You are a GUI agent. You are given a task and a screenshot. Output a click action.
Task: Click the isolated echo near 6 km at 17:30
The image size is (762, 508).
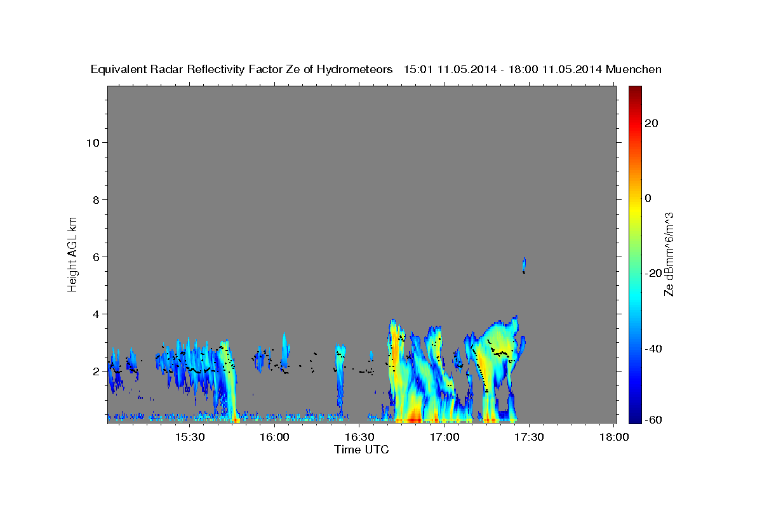click(x=524, y=265)
